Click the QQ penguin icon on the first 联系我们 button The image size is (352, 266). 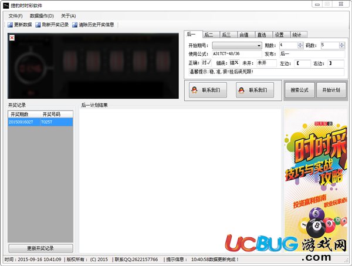click(x=194, y=90)
